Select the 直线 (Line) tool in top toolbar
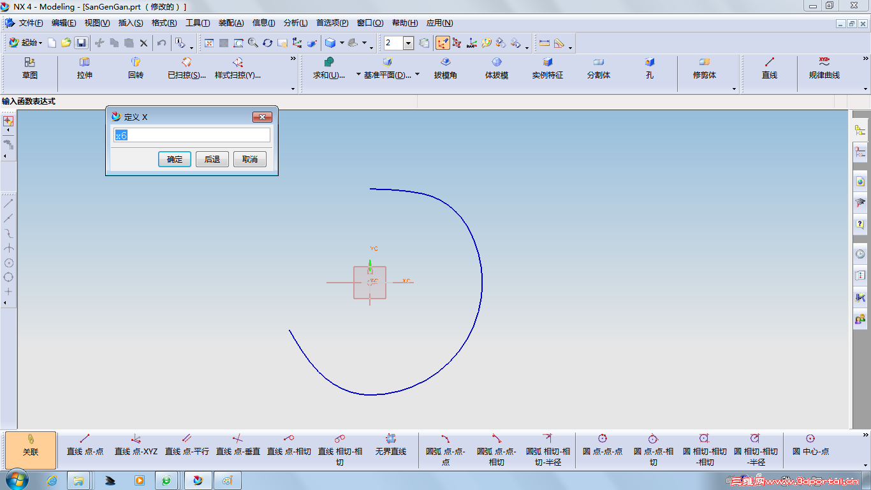This screenshot has width=871, height=490. pyautogui.click(x=770, y=68)
